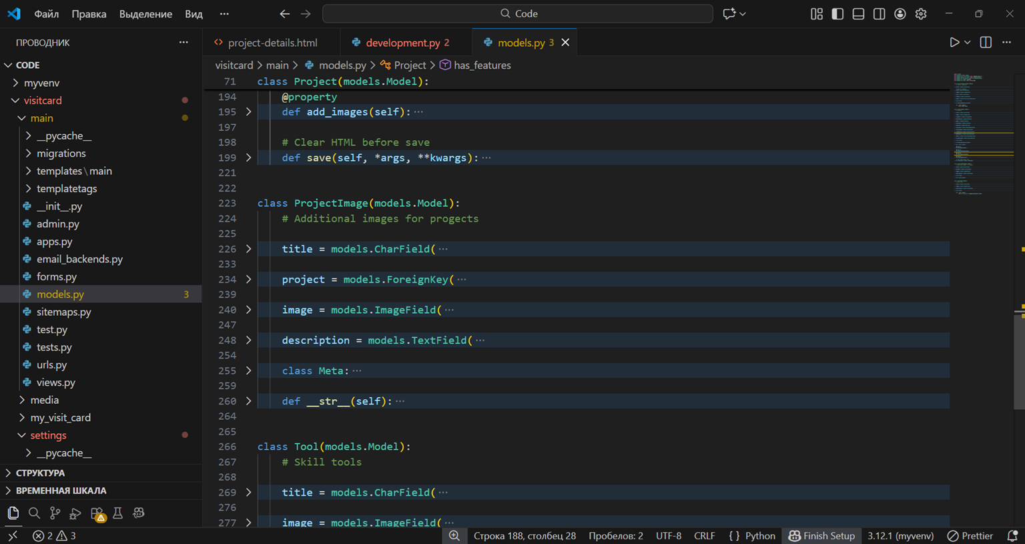Open the run button dropdown arrow
Image resolution: width=1025 pixels, height=544 pixels.
(x=967, y=42)
